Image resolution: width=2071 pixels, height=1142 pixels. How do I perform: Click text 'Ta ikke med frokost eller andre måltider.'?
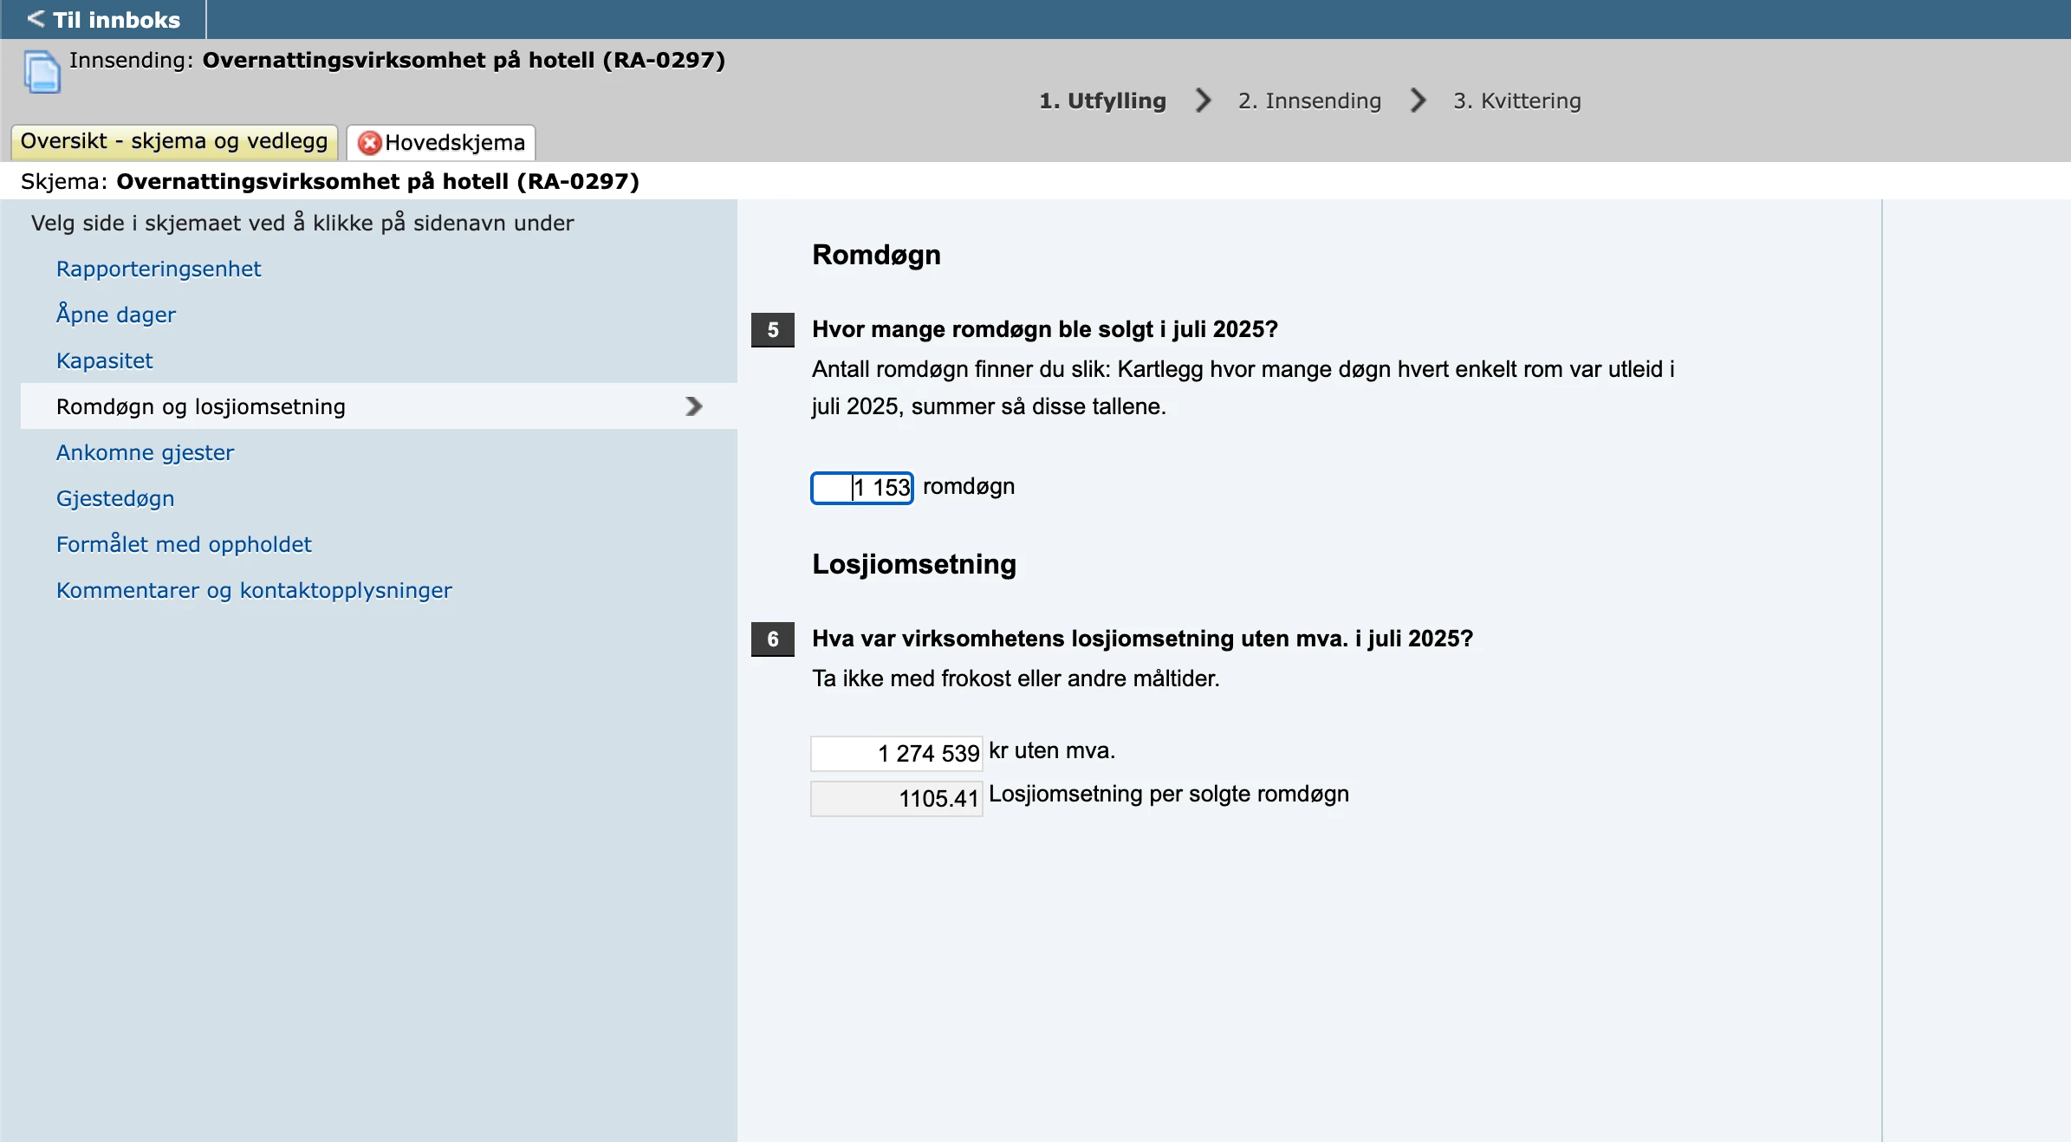pyautogui.click(x=1016, y=678)
